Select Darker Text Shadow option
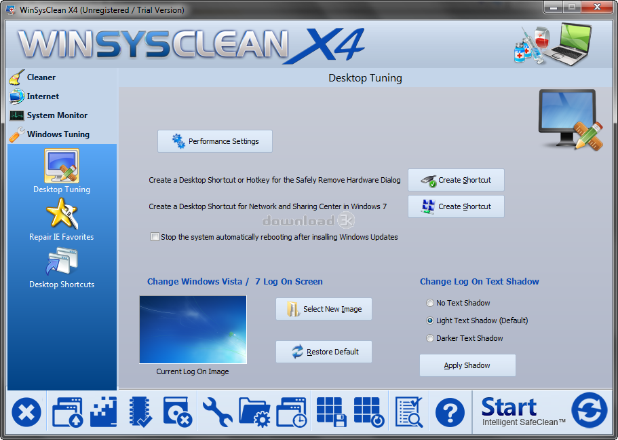The height and width of the screenshot is (440, 618). coord(430,338)
